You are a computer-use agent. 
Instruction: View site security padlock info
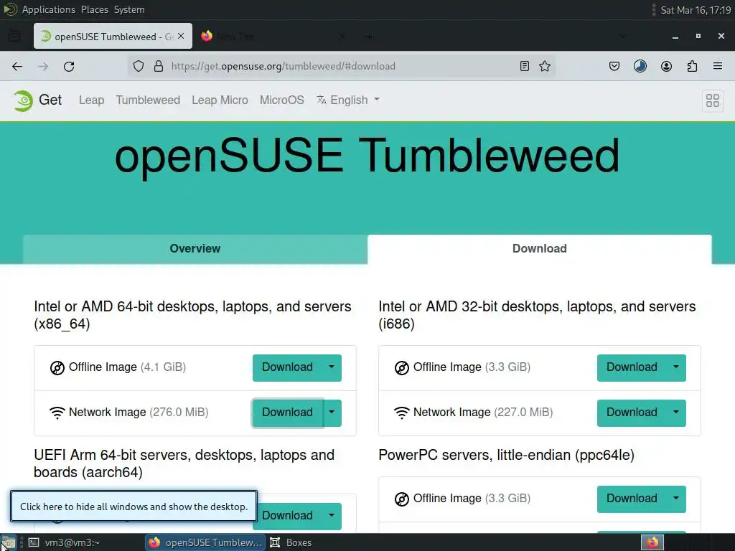[159, 66]
